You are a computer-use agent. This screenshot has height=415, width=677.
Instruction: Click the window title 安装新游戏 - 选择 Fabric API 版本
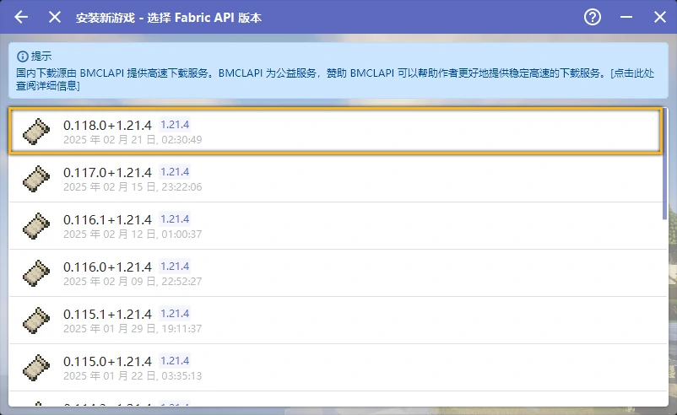[168, 18]
